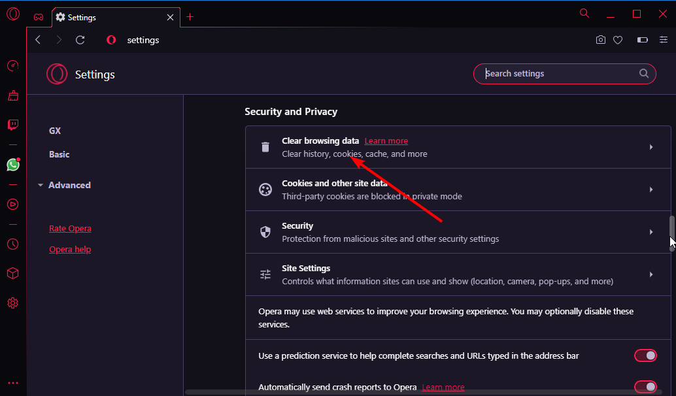Click the vertical scrollbar thumb

671,233
